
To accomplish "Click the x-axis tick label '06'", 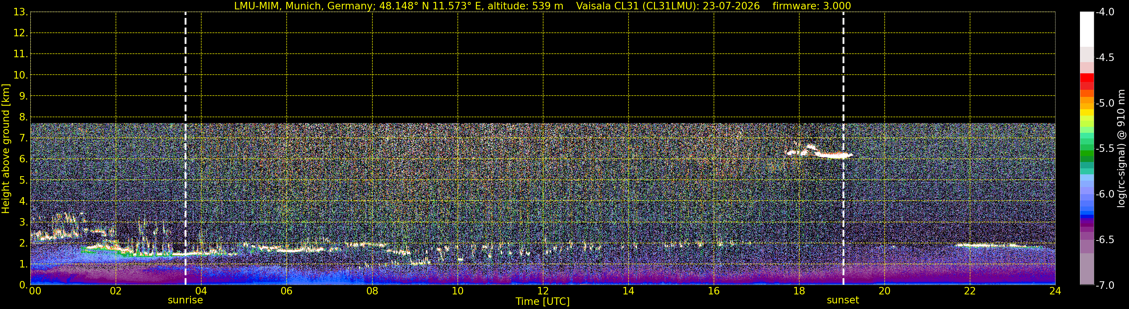I will (x=286, y=291).
